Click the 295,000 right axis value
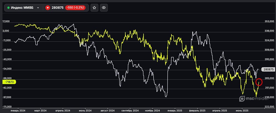This screenshot has height=113, width=276. click(269, 59)
